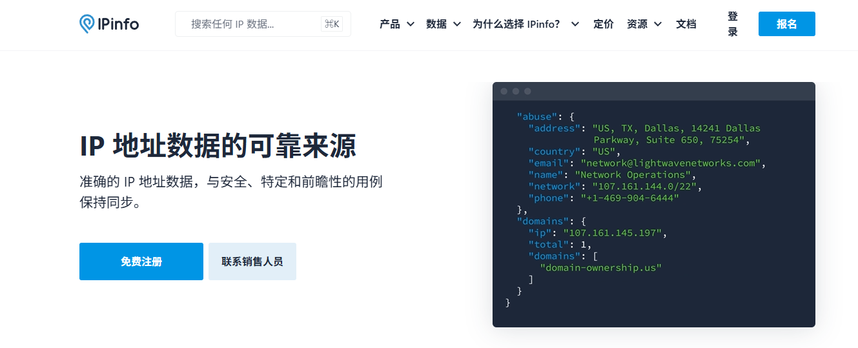
Task: Click the email value network@lightwavenetworks.com
Action: tap(671, 163)
